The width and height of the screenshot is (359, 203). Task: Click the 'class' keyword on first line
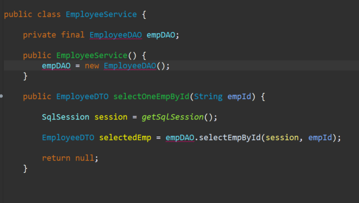pyautogui.click(x=49, y=14)
